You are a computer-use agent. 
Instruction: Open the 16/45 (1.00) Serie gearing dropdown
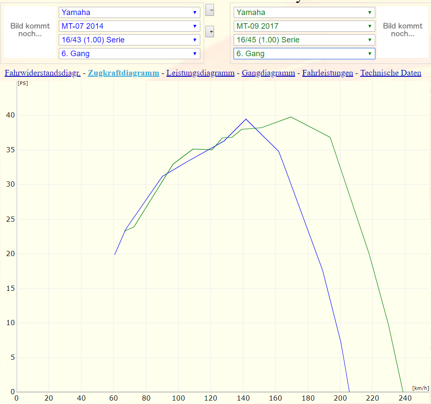[x=304, y=40]
